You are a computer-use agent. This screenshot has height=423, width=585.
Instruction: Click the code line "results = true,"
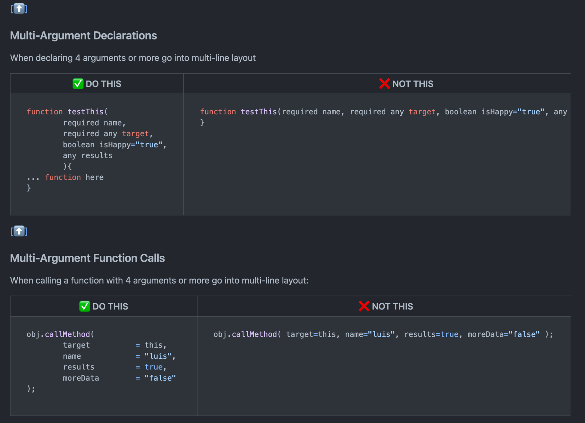pos(115,367)
